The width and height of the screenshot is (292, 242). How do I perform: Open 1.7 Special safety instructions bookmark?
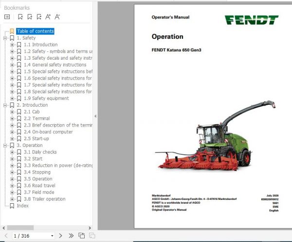pos(58,85)
